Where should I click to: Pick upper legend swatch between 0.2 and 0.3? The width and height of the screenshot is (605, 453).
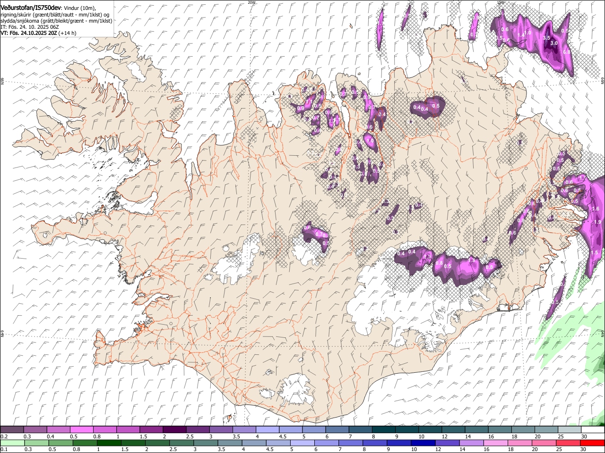(x=12, y=430)
